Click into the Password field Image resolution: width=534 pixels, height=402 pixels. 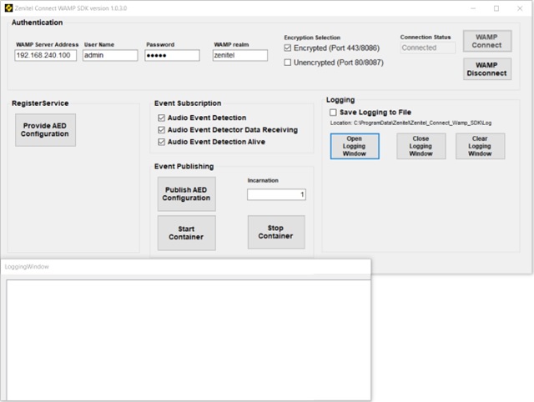[x=173, y=56]
